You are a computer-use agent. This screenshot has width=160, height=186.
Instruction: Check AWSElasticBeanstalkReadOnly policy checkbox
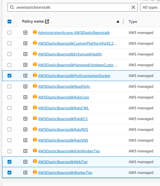[x=9, y=86]
